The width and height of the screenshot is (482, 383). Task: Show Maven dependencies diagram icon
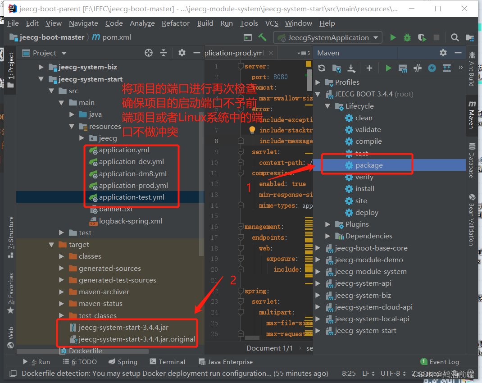pos(447,68)
